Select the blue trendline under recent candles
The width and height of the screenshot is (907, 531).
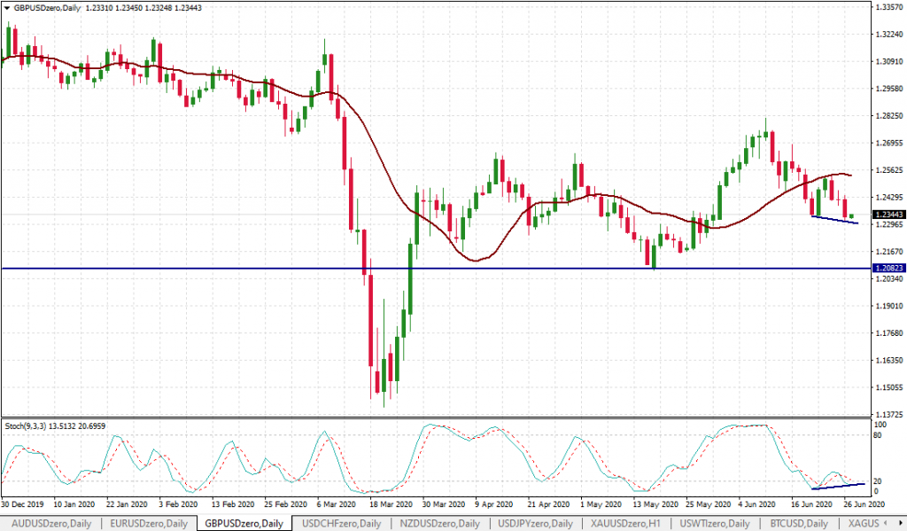(833, 220)
